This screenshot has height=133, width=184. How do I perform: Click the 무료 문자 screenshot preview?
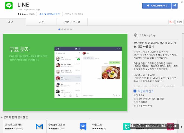65,72
